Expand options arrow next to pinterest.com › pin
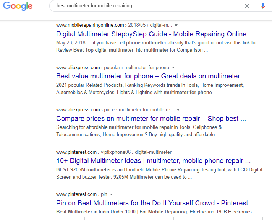Viewport: 272px width, 220px height. point(112,194)
